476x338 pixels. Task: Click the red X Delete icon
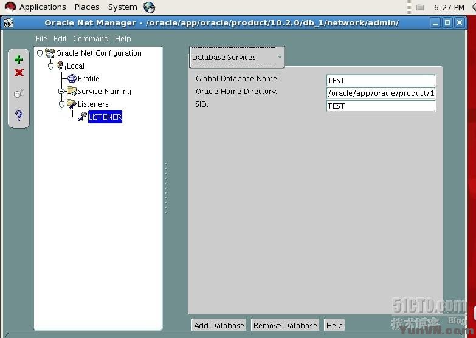19,72
